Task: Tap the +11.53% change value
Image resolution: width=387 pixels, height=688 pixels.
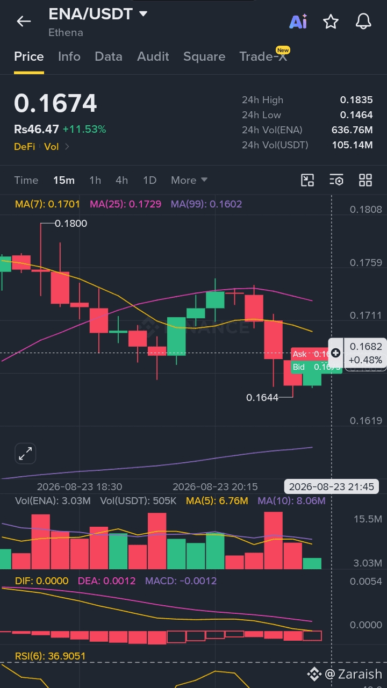Action: click(84, 129)
